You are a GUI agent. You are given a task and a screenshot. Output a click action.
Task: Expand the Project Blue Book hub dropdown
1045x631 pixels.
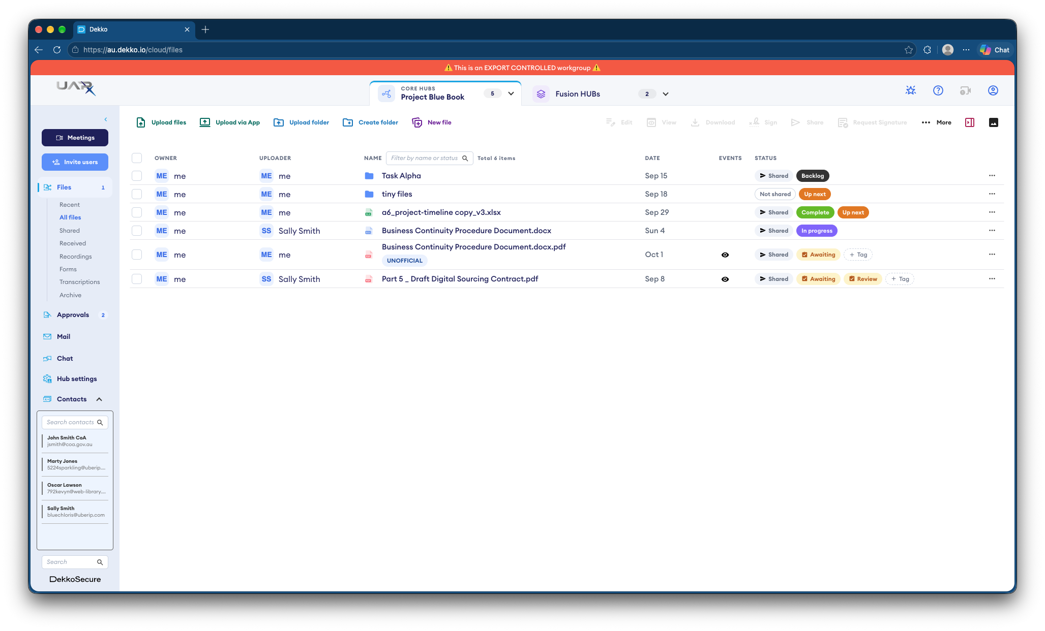(511, 93)
